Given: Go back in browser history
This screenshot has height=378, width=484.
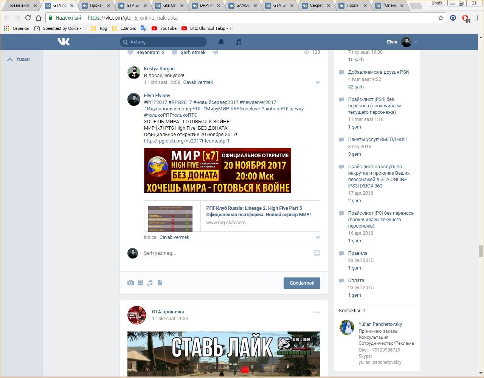Looking at the screenshot, I should 7,18.
